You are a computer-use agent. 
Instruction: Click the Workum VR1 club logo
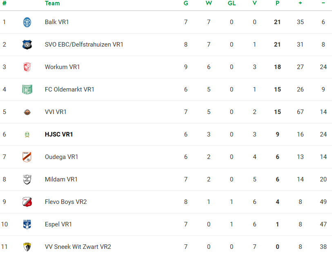click(27, 67)
